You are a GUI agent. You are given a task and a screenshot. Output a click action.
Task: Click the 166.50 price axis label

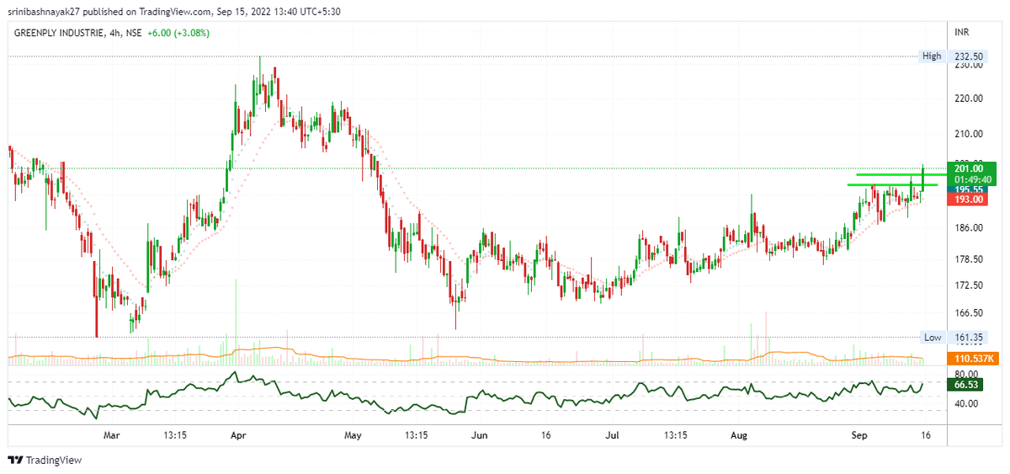click(x=968, y=312)
